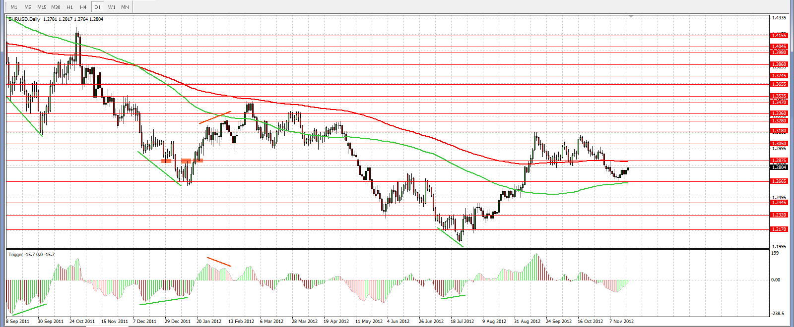Select the H4 timeframe button
Screen dimensions: 794x327
(x=83, y=7)
